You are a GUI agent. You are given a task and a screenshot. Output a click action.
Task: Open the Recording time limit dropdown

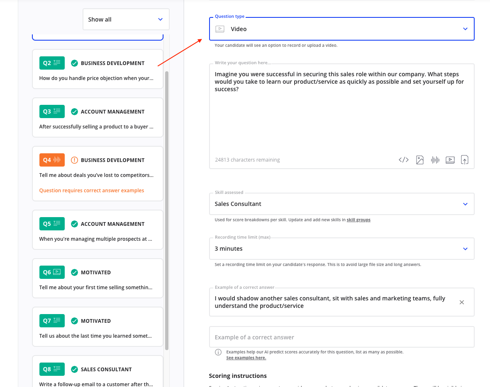point(341,249)
